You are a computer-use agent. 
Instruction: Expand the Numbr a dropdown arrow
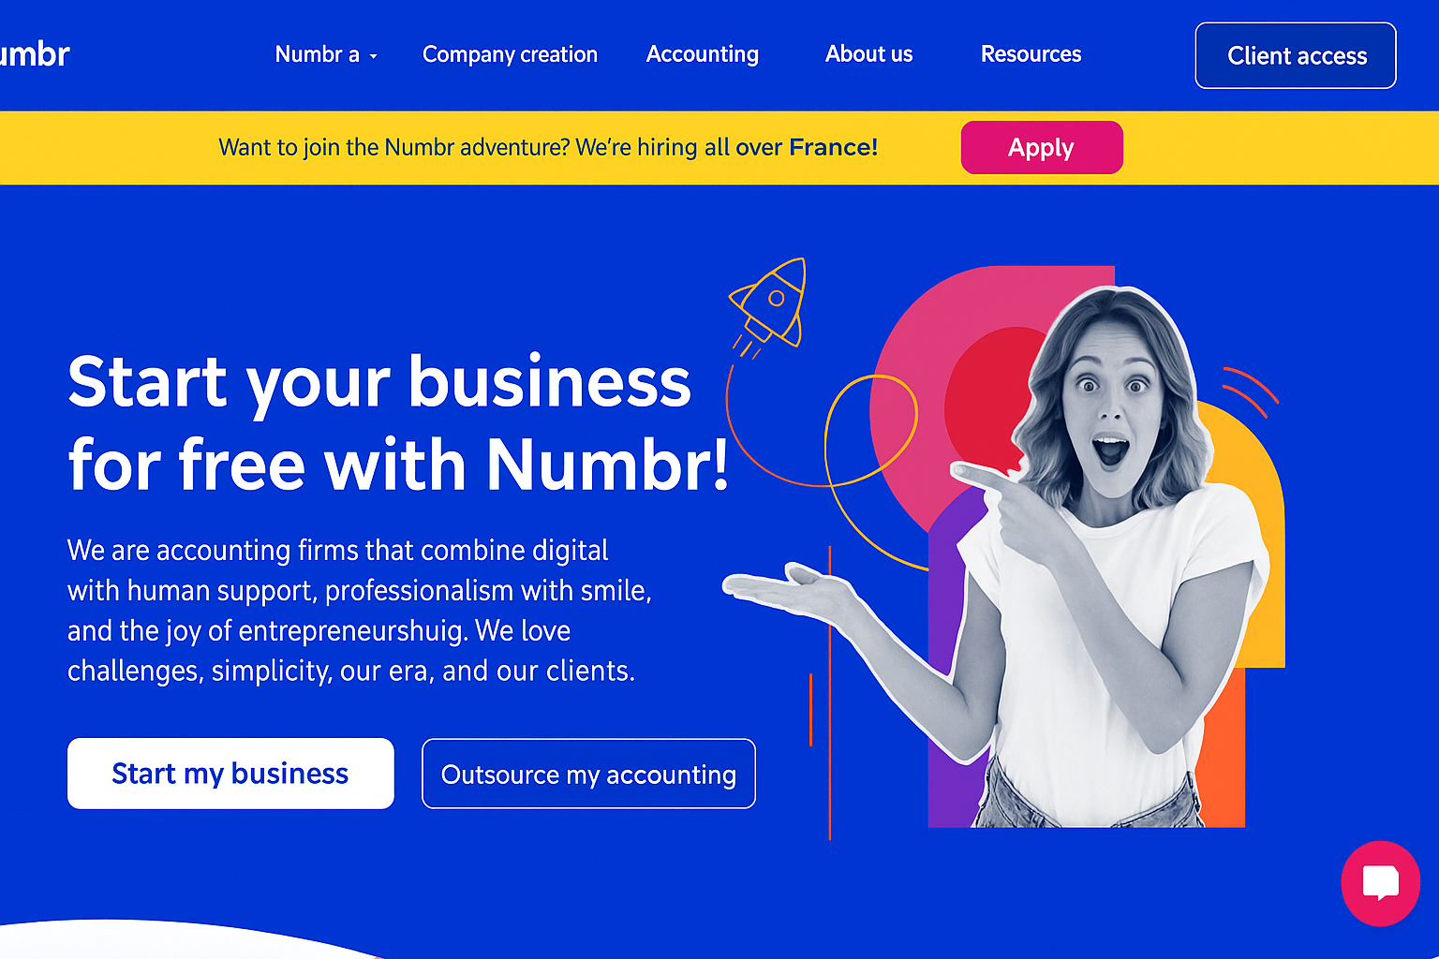pos(373,57)
